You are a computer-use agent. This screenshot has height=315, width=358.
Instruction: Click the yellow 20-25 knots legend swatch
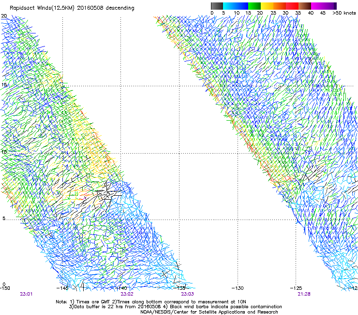click(267, 6)
